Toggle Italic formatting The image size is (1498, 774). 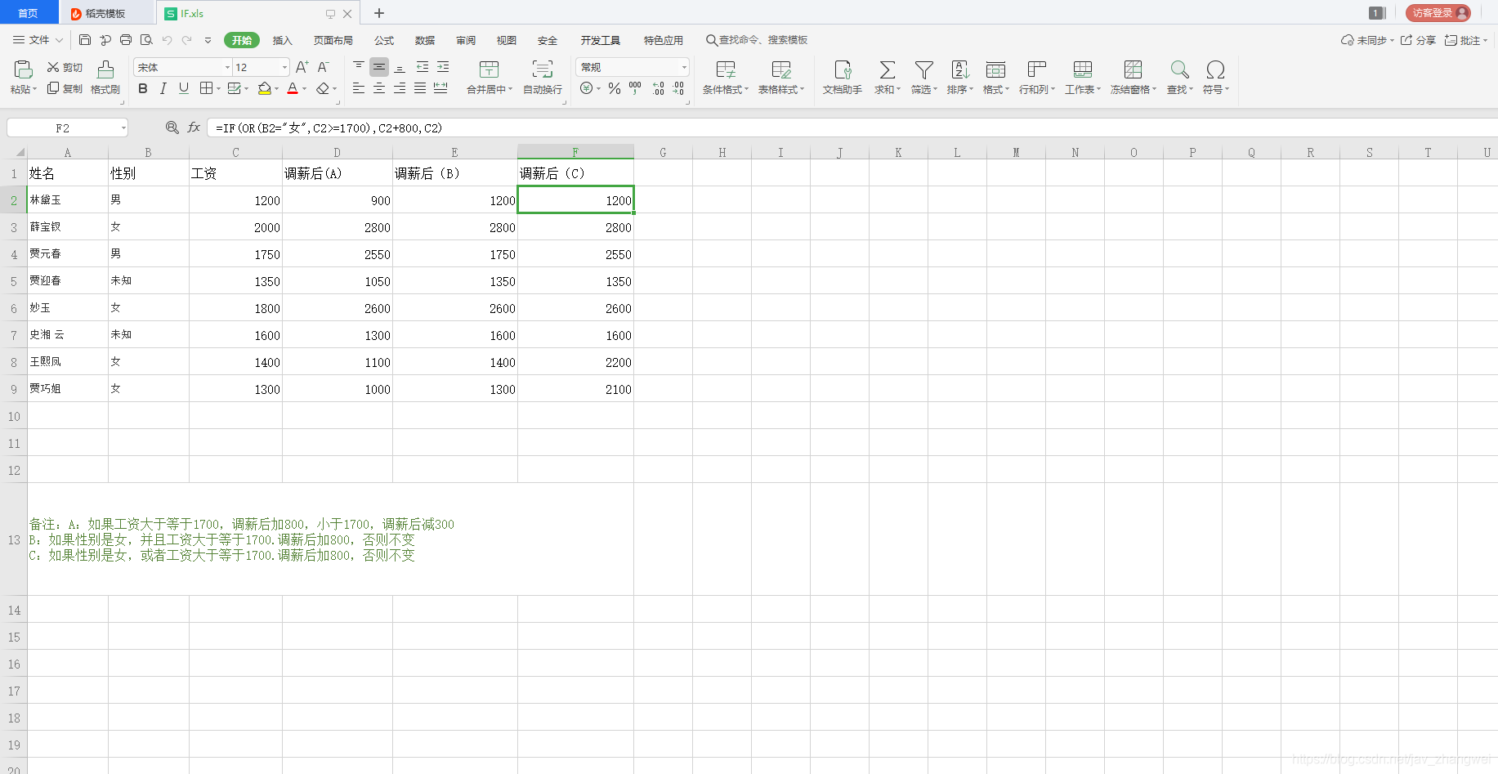coord(163,88)
